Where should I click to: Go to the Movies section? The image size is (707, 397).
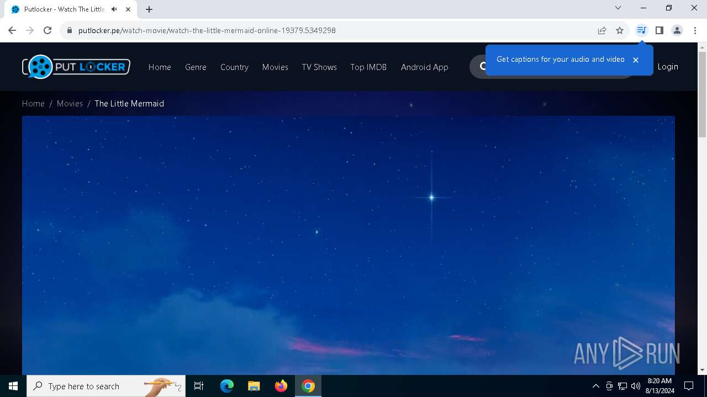[x=275, y=67]
